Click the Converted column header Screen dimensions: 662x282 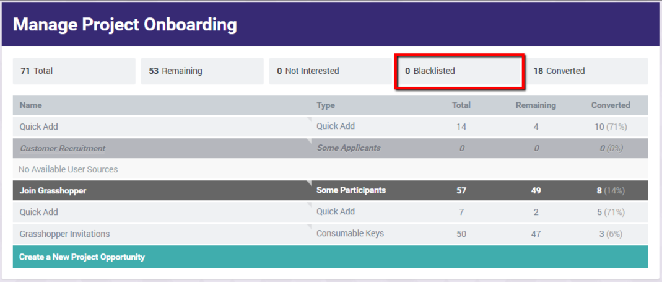tap(611, 105)
